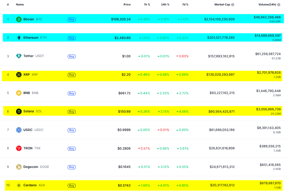Sort by the 1h % column header
This screenshot has width=289, height=194.
tap(147, 5)
